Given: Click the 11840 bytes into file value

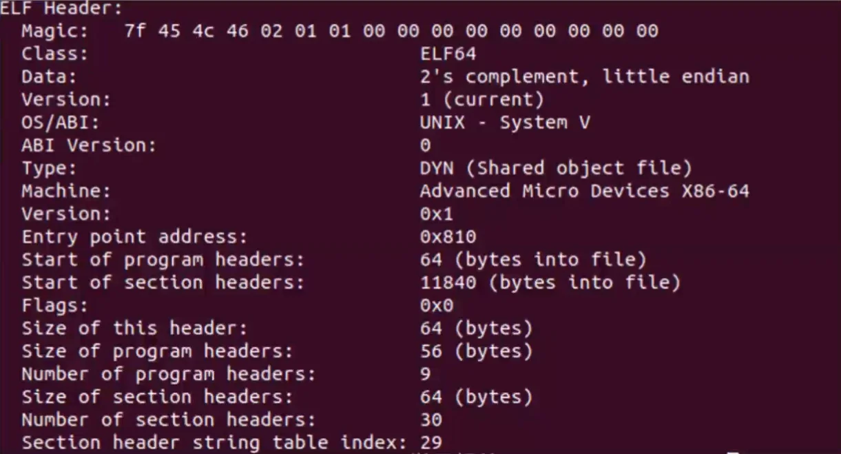Looking at the screenshot, I should (x=550, y=282).
